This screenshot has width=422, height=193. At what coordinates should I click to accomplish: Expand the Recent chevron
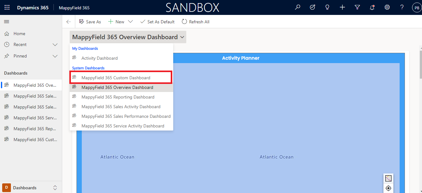[55, 45]
